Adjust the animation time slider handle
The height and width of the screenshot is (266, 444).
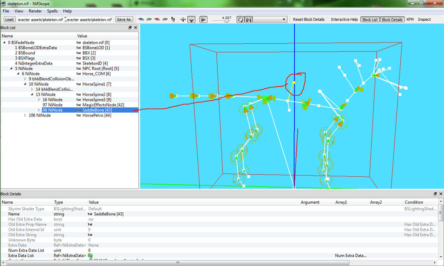click(x=226, y=21)
